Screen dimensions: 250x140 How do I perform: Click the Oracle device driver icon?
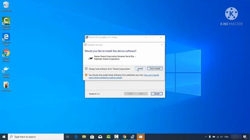90,58
